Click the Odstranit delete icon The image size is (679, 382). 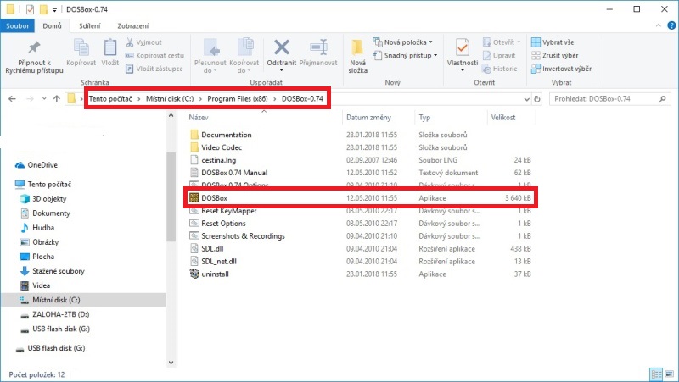[282, 54]
